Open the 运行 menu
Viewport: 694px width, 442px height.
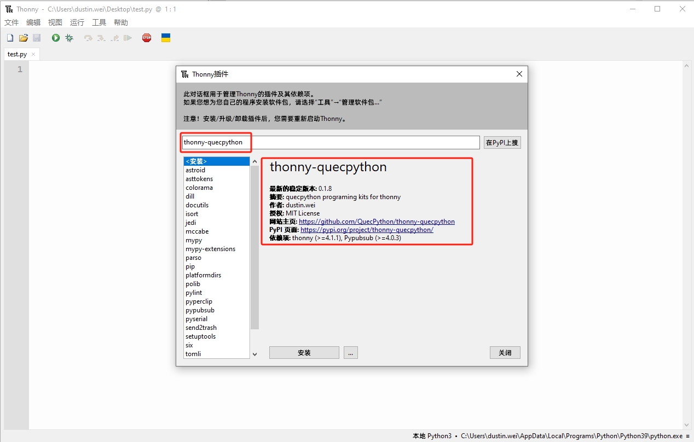pos(77,22)
